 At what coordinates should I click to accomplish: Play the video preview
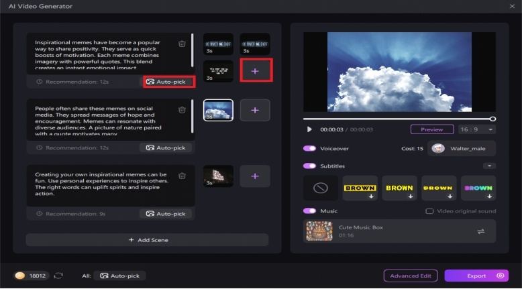click(x=309, y=129)
